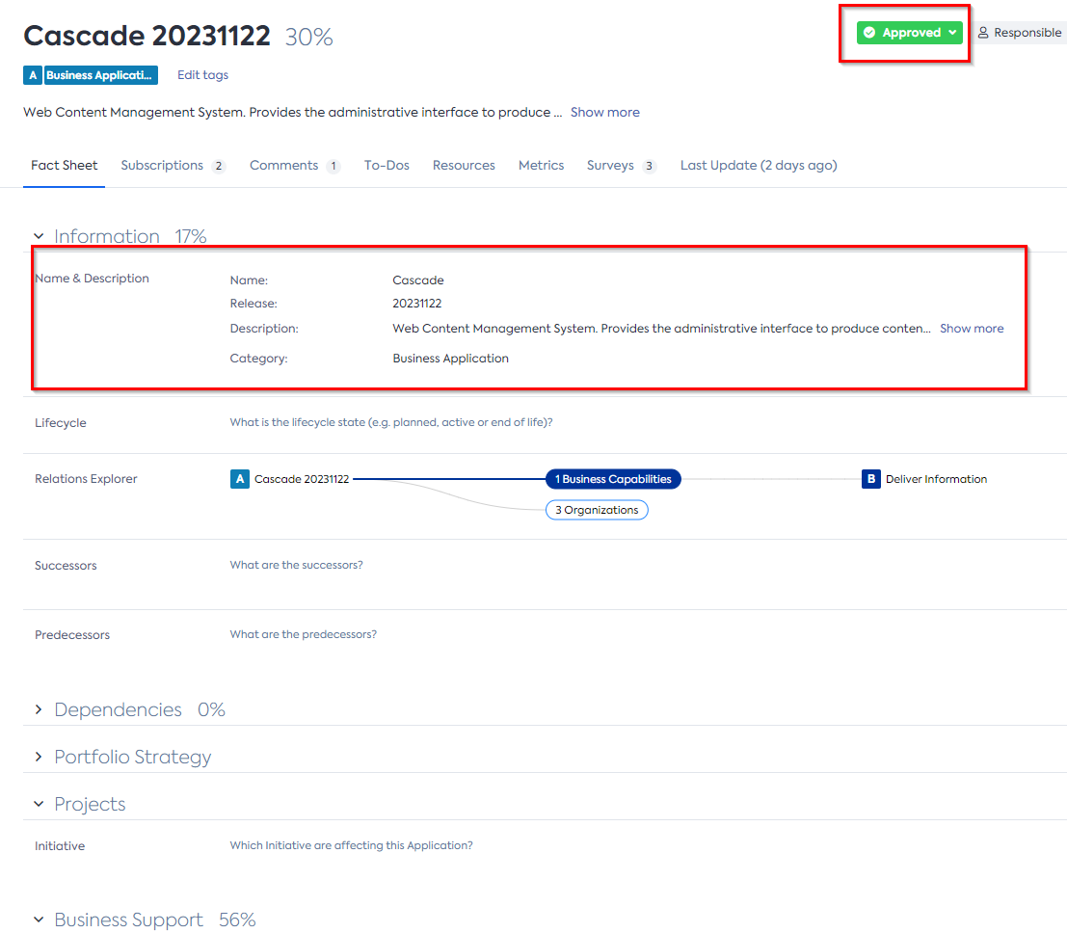This screenshot has width=1067, height=933.
Task: Open the Resources tab
Action: pyautogui.click(x=464, y=166)
